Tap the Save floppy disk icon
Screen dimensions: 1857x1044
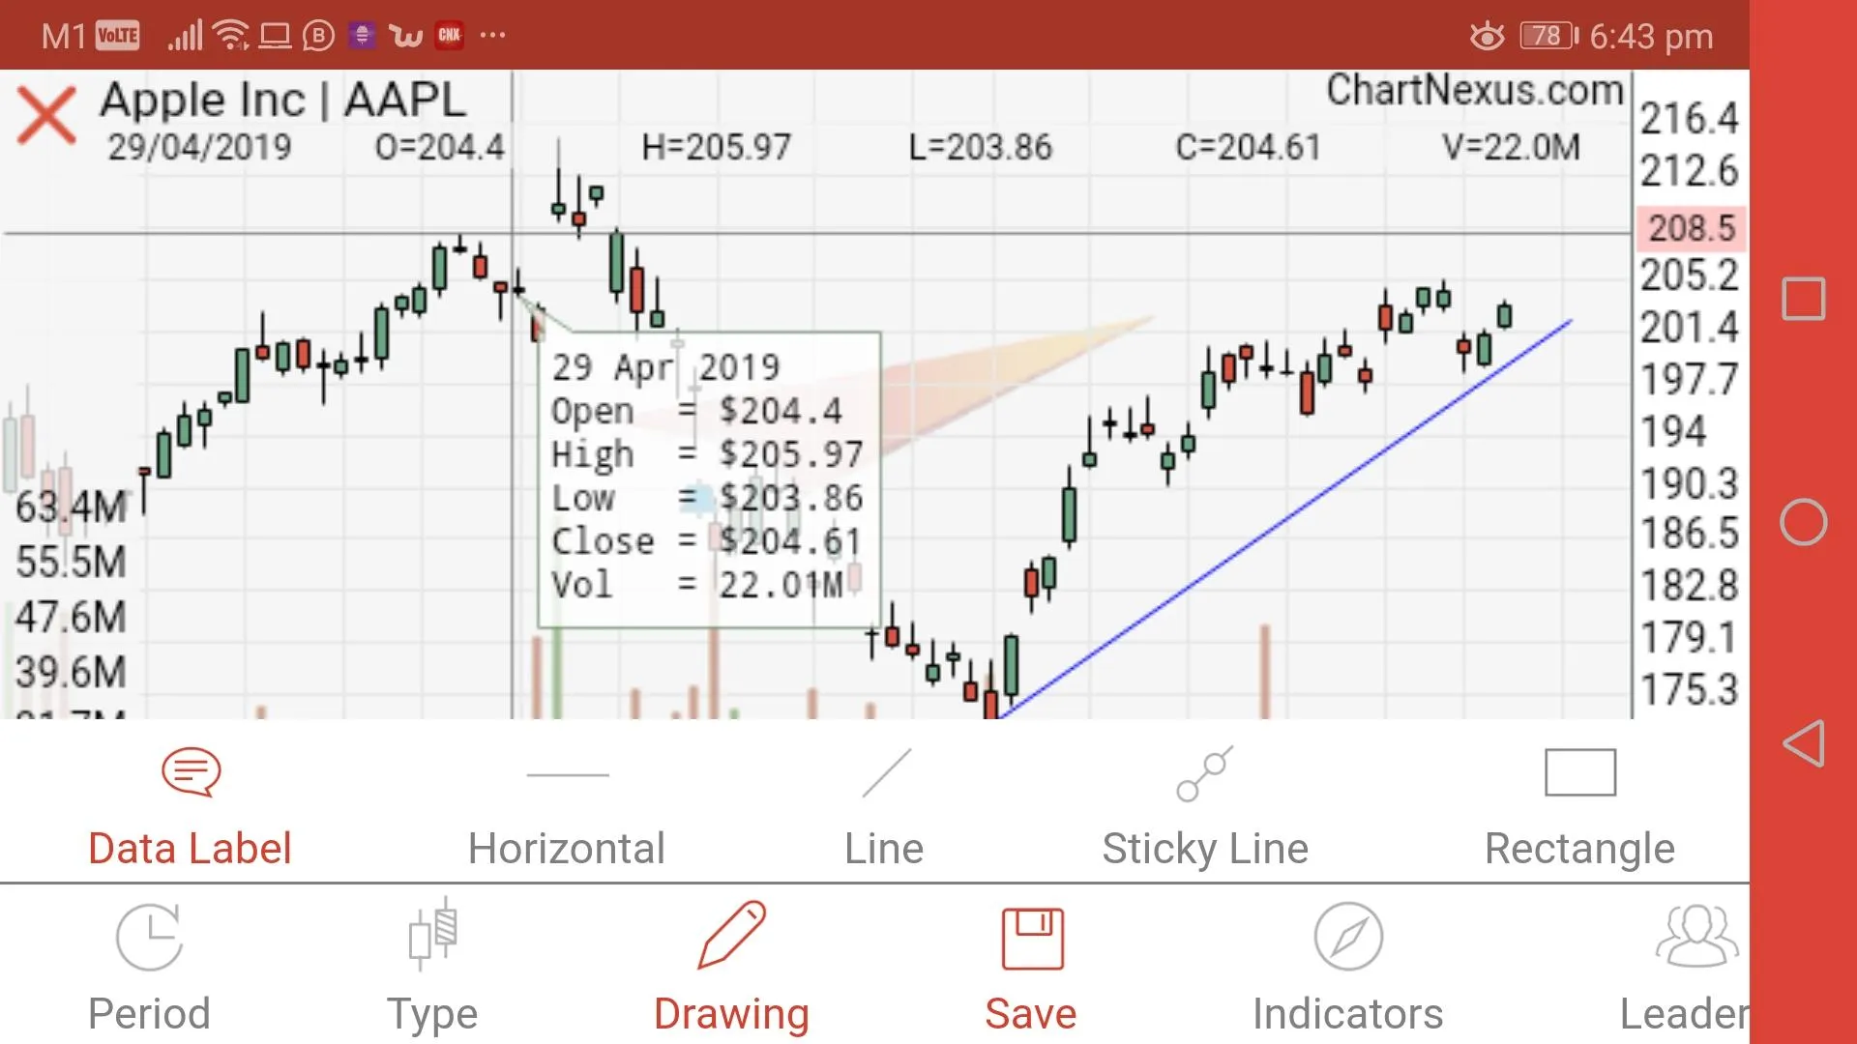(1030, 936)
